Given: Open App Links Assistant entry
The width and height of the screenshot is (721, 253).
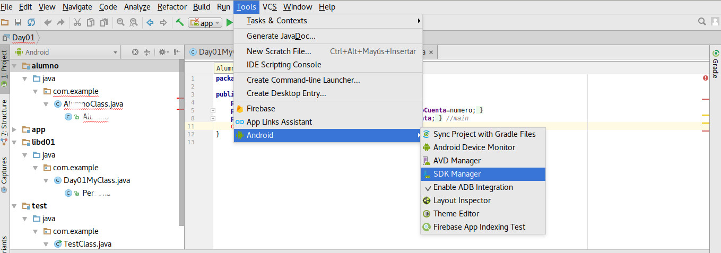Looking at the screenshot, I should point(328,122).
